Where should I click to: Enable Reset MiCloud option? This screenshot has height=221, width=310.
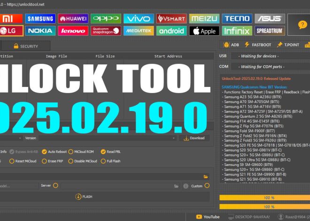[23, 161]
